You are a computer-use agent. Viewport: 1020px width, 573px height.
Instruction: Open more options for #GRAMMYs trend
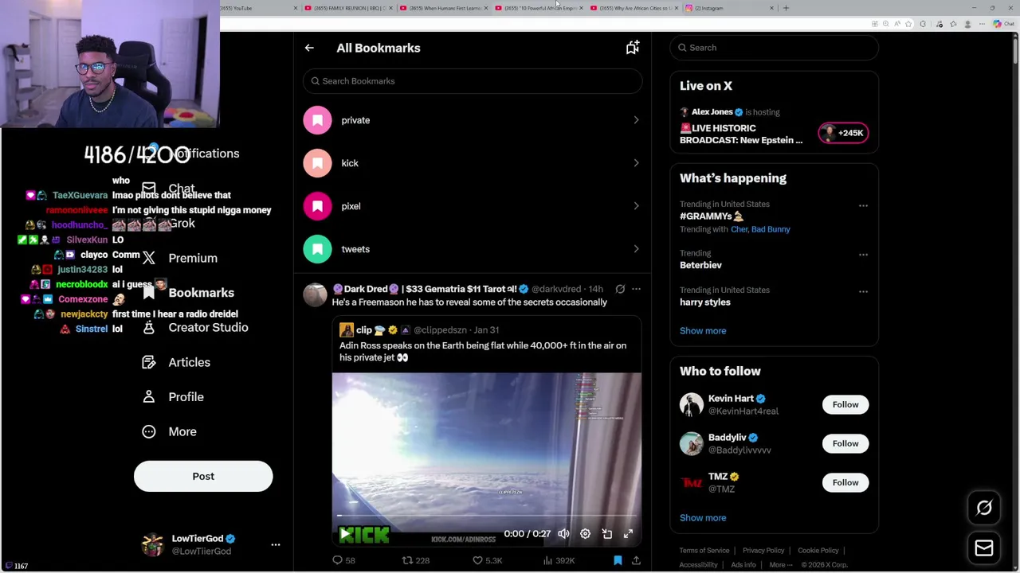tap(863, 206)
